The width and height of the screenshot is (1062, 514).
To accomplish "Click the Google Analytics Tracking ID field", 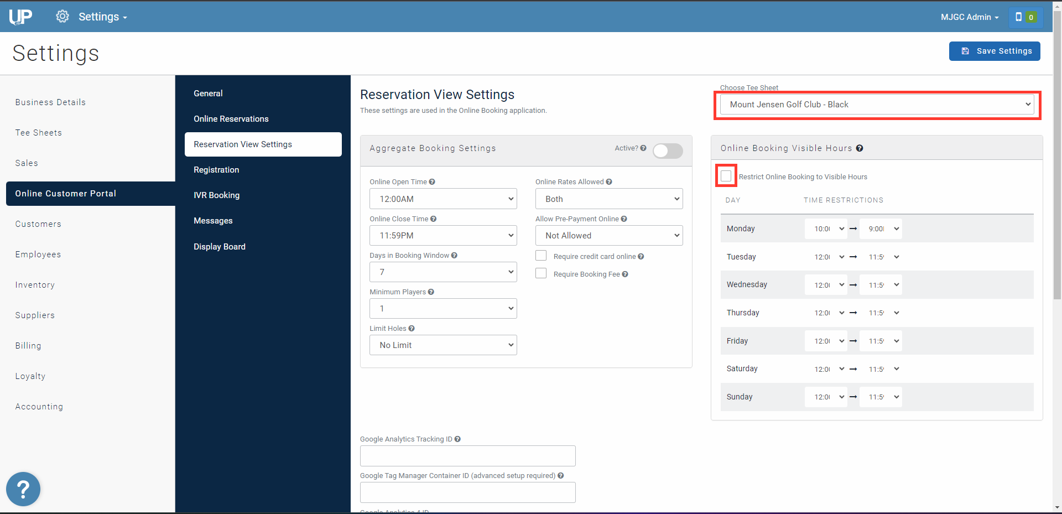I will (x=468, y=456).
